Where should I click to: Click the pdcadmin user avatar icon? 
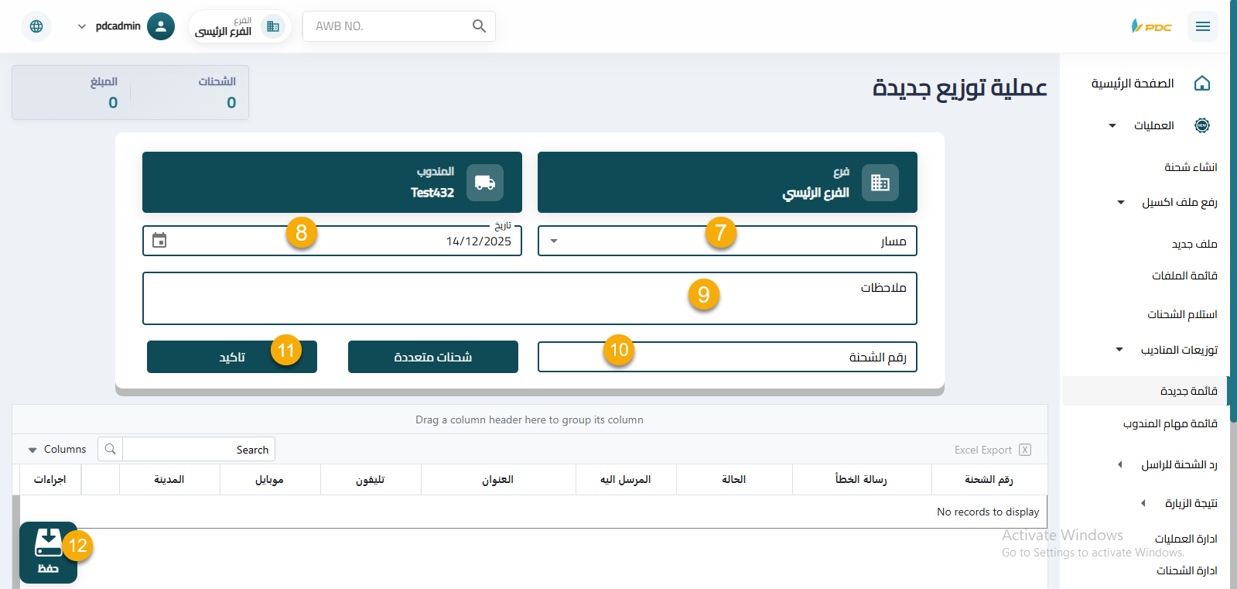160,26
